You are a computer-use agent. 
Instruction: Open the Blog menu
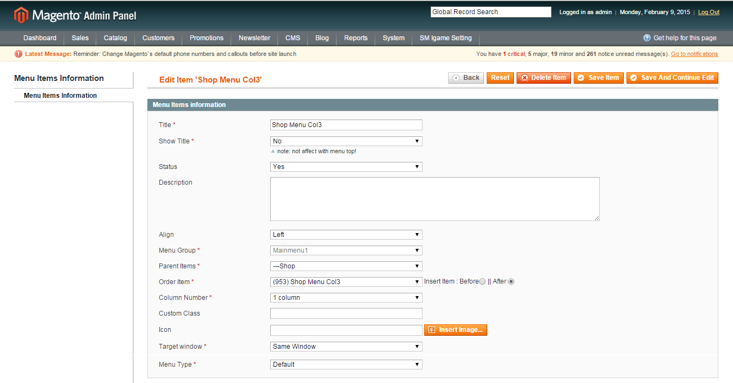click(x=322, y=38)
